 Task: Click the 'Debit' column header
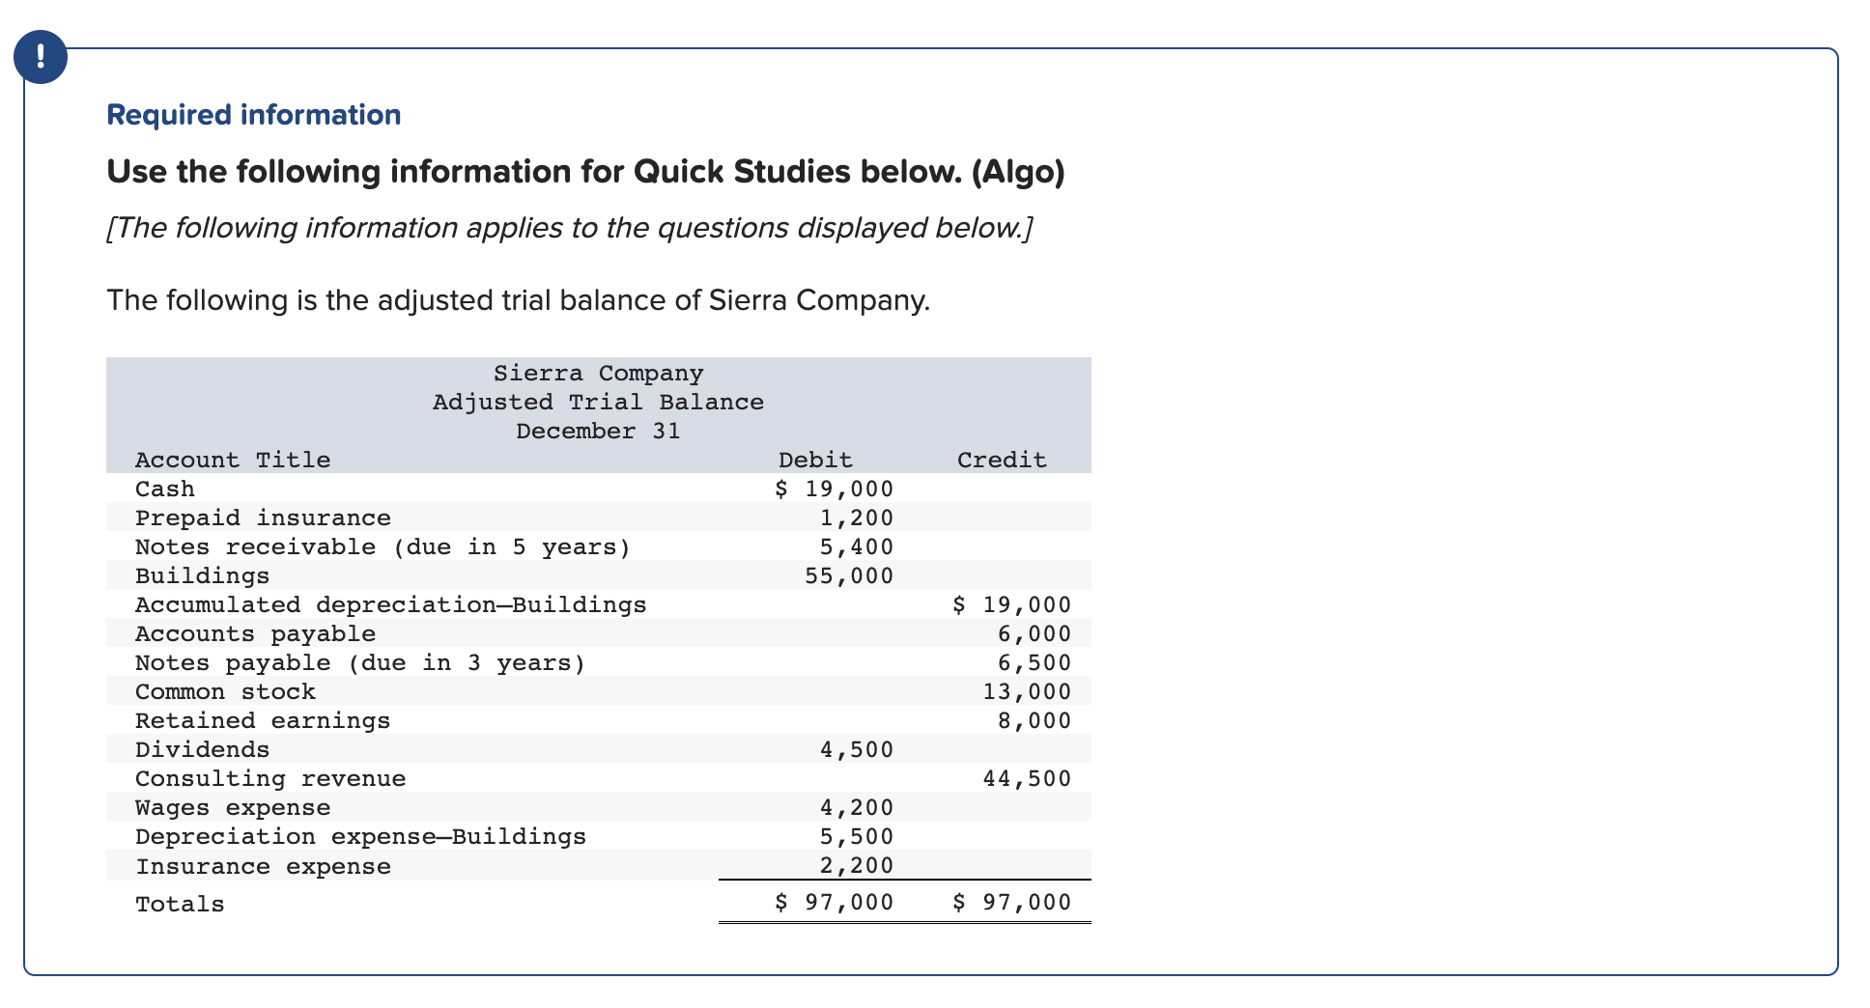click(x=816, y=461)
